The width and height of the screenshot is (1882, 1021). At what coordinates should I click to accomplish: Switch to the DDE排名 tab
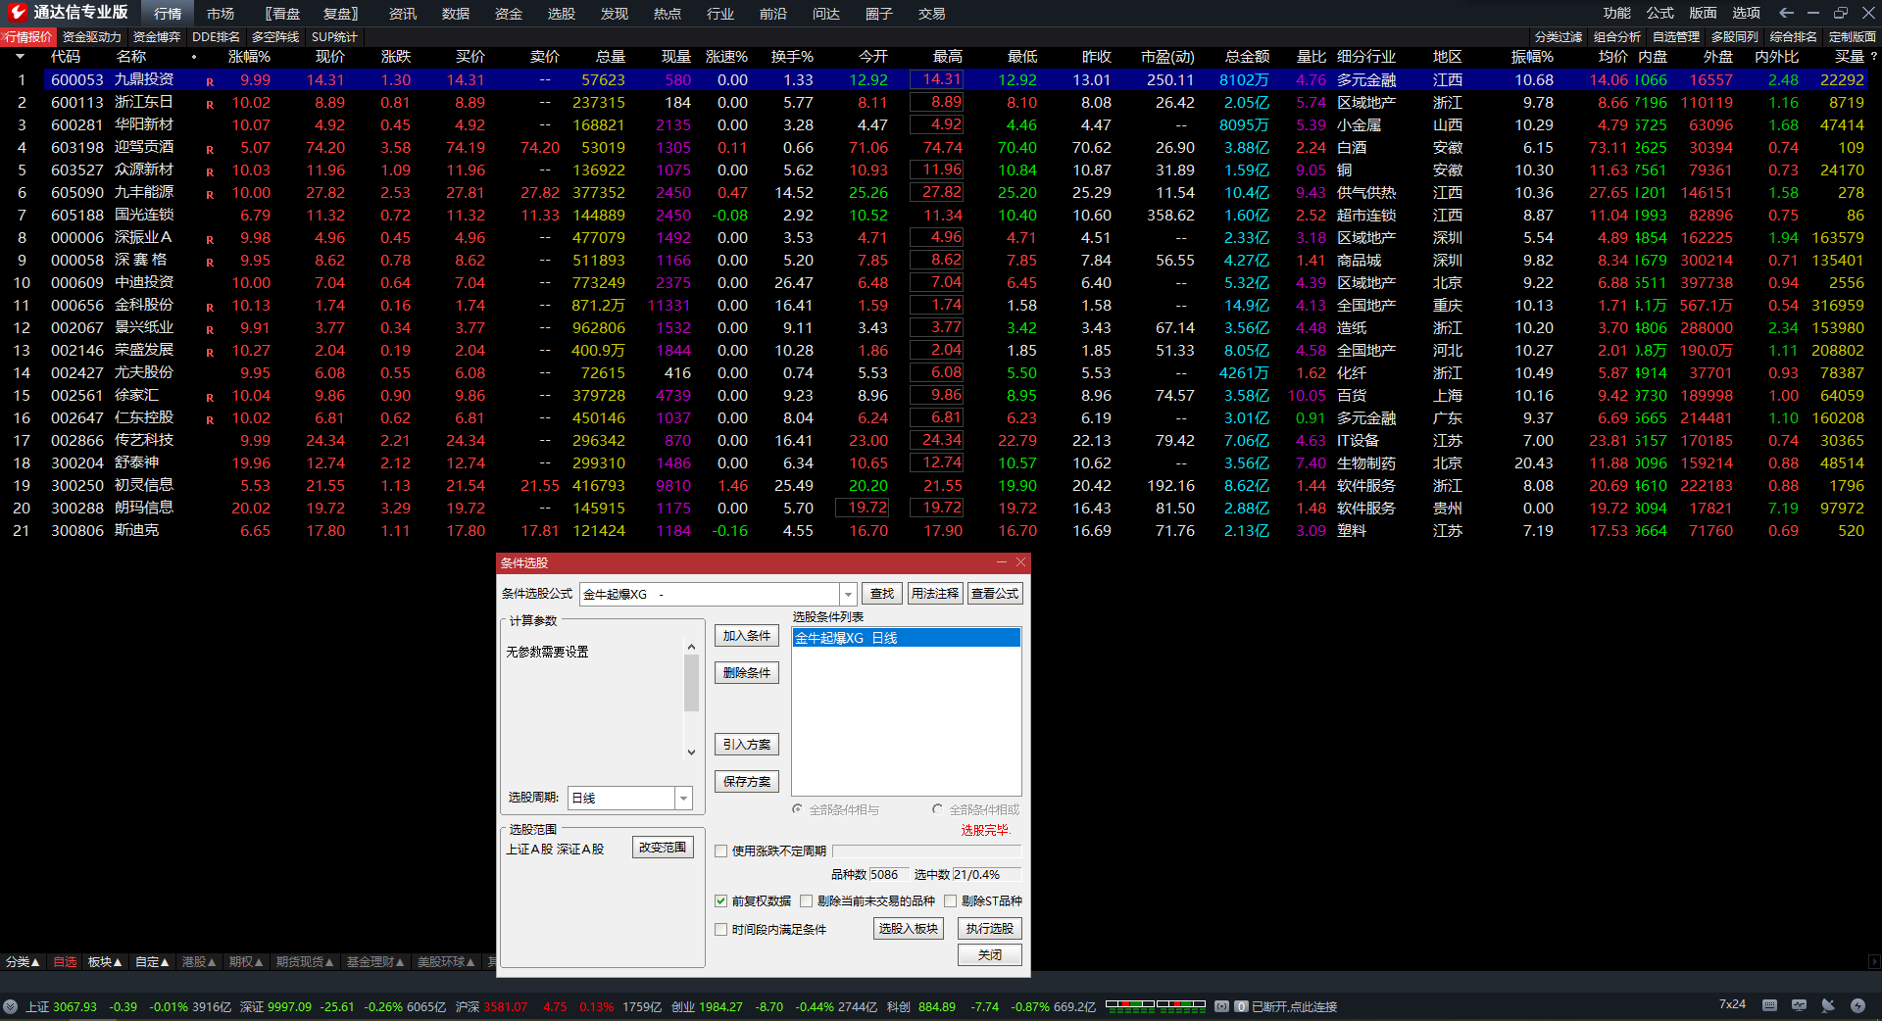tap(216, 37)
